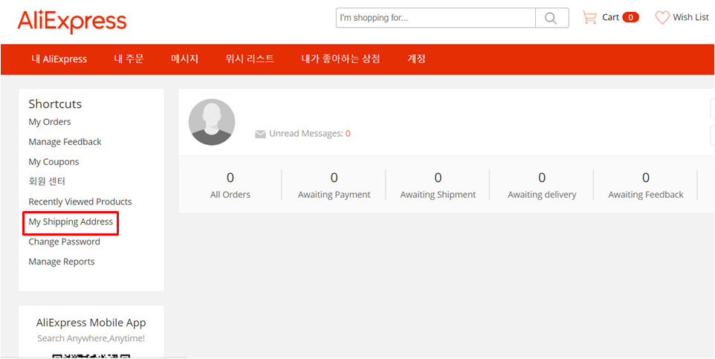Open Manage Reports shortcut
This screenshot has width=715, height=359.
(x=62, y=262)
